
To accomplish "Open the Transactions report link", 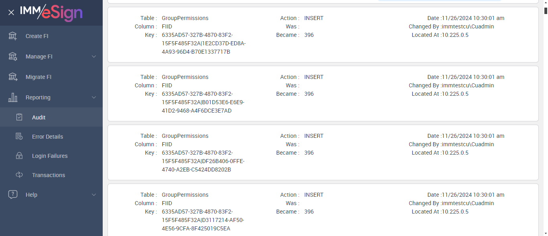I will click(x=49, y=175).
